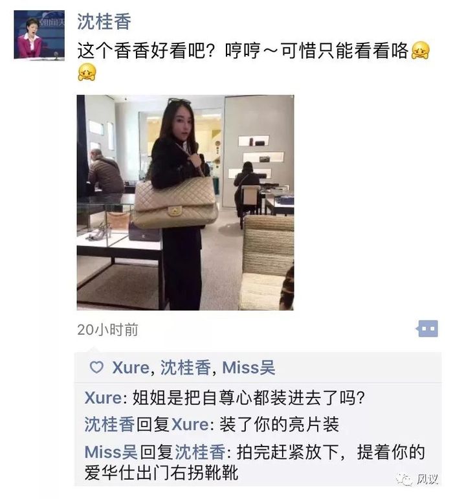View the posted handbag photo full-size
Screen dimensions: 453x499
click(x=185, y=203)
